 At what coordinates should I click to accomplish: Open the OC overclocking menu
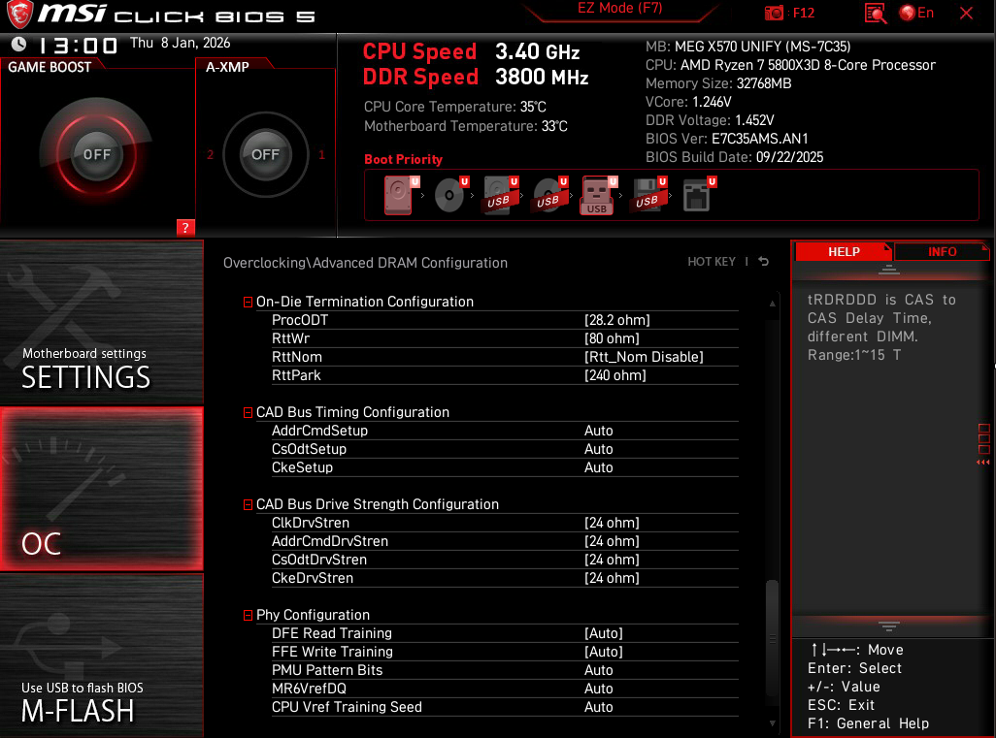tap(102, 489)
